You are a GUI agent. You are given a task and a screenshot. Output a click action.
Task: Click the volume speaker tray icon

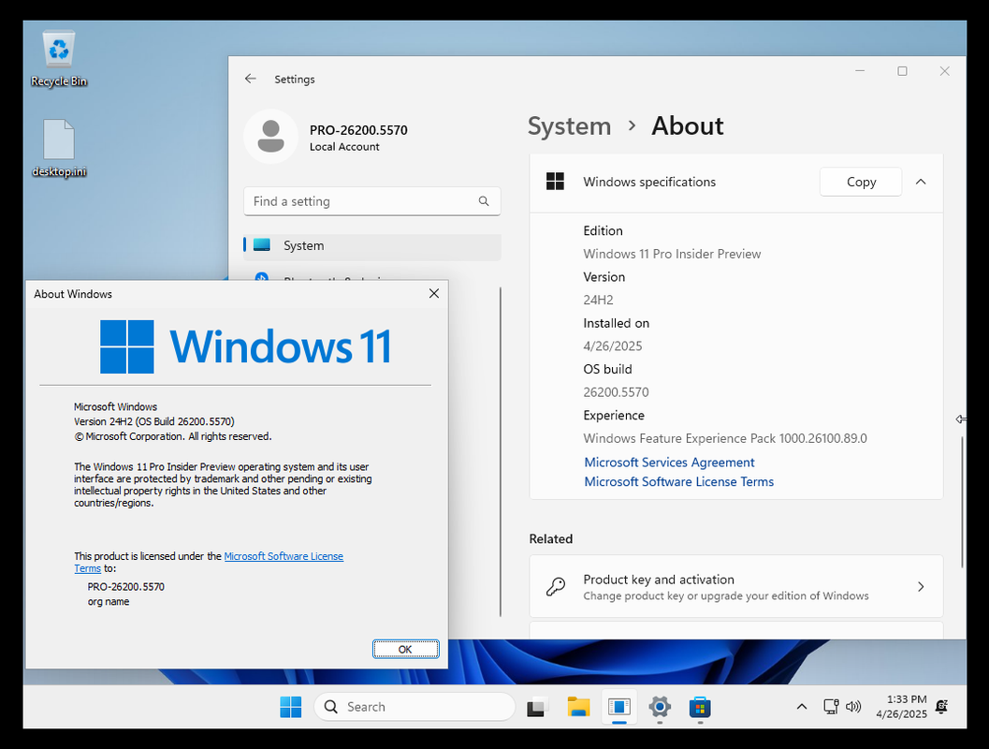click(x=853, y=707)
